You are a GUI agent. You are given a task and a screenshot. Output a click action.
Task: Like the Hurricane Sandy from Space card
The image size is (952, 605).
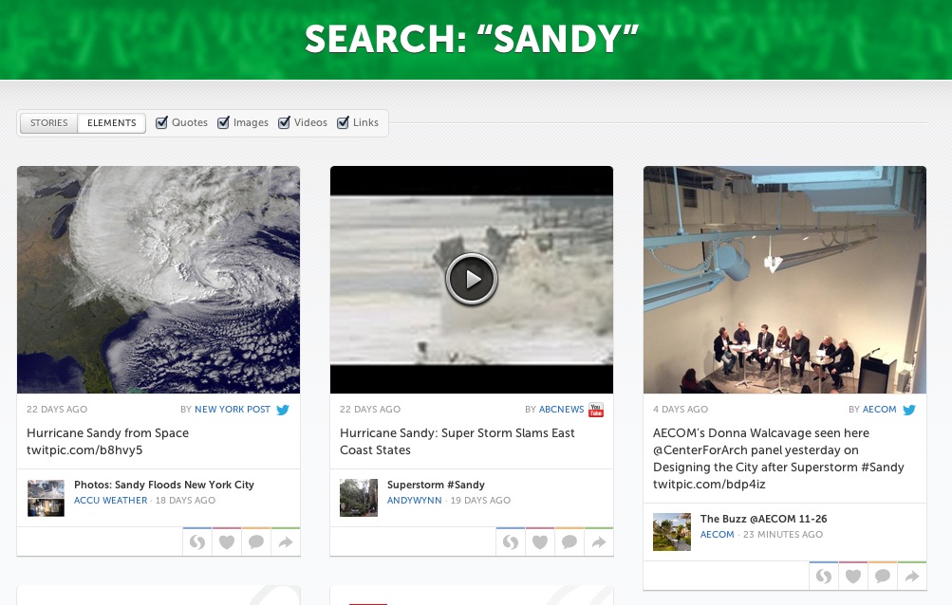227,541
